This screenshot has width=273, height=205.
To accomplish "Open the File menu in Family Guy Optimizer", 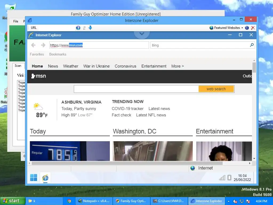I will [16, 21].
